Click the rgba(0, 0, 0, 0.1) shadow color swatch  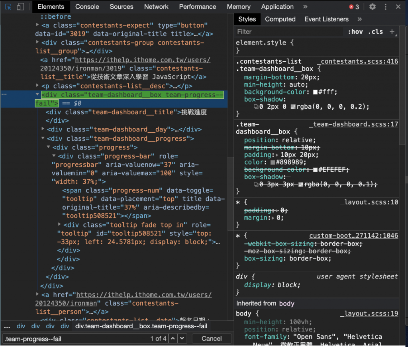pyautogui.click(x=301, y=185)
